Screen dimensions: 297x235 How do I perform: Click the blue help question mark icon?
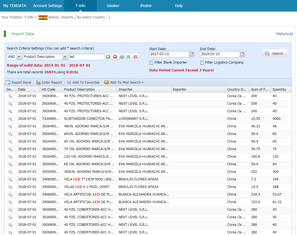(x=122, y=57)
